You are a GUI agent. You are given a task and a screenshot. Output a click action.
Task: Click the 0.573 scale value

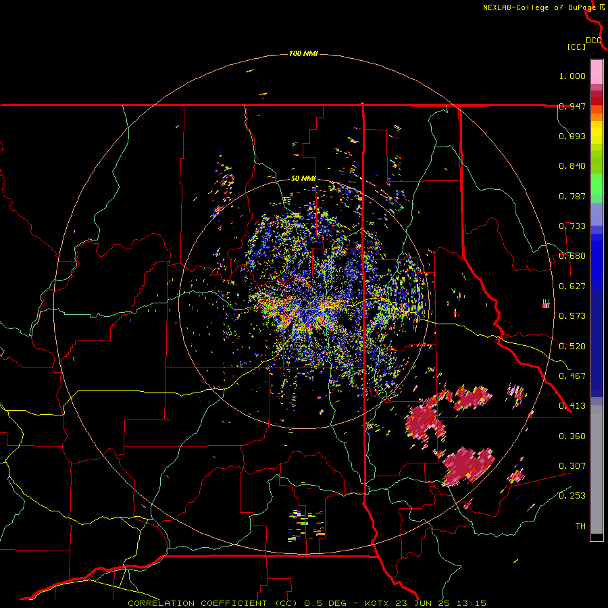572,316
